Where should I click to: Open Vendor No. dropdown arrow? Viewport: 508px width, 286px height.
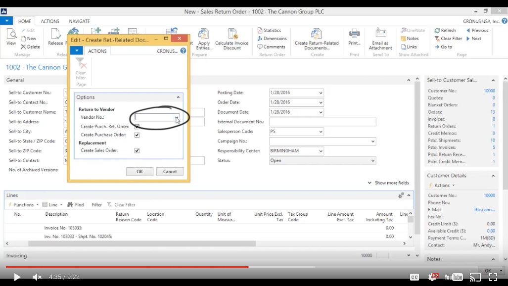pyautogui.click(x=177, y=118)
